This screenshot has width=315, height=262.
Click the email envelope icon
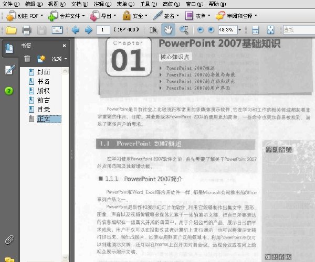point(57,30)
